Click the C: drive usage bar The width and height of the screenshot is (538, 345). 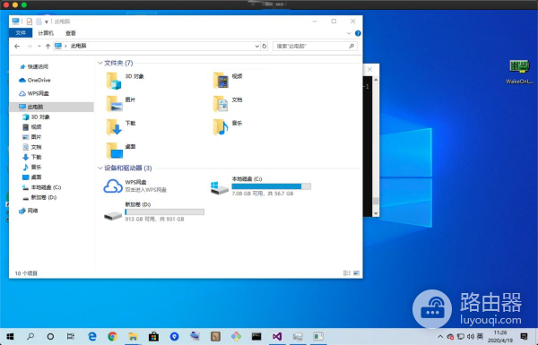click(272, 186)
